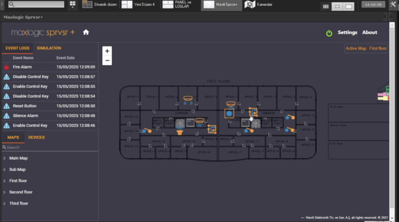Viewport: 399px width, 222px height.
Task: Open the Dinamik düzen layout
Action: point(99,4)
